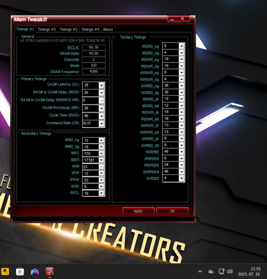Open tRDPDEN dropdown arrow
Image resolution: width=267 pixels, height=279 pixels.
click(181, 165)
